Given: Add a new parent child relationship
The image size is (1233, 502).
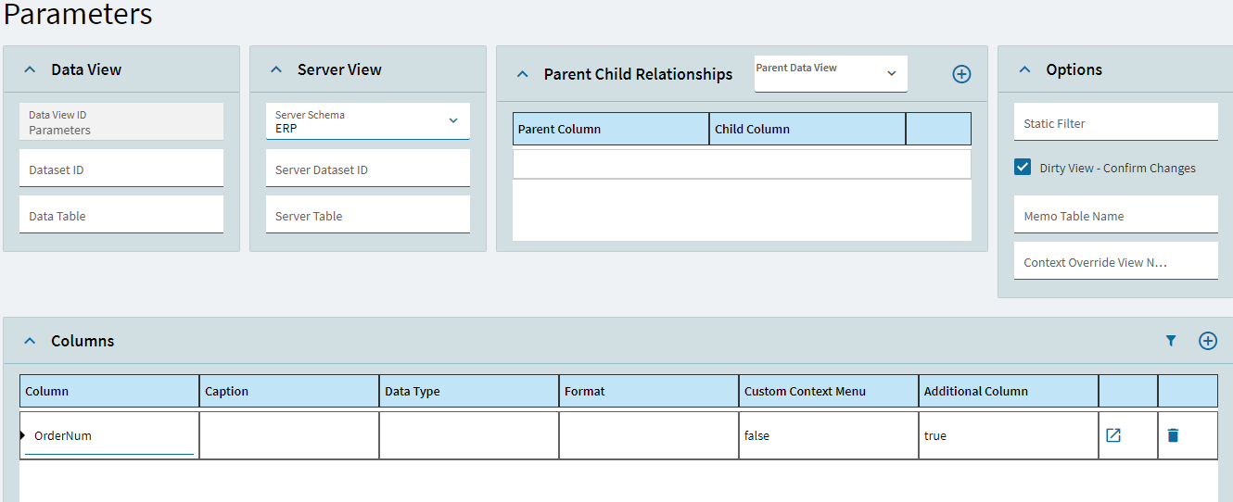Looking at the screenshot, I should click(x=961, y=74).
